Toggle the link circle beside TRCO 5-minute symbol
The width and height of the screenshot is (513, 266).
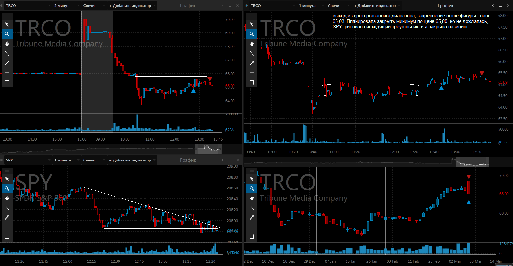pos(2,5)
